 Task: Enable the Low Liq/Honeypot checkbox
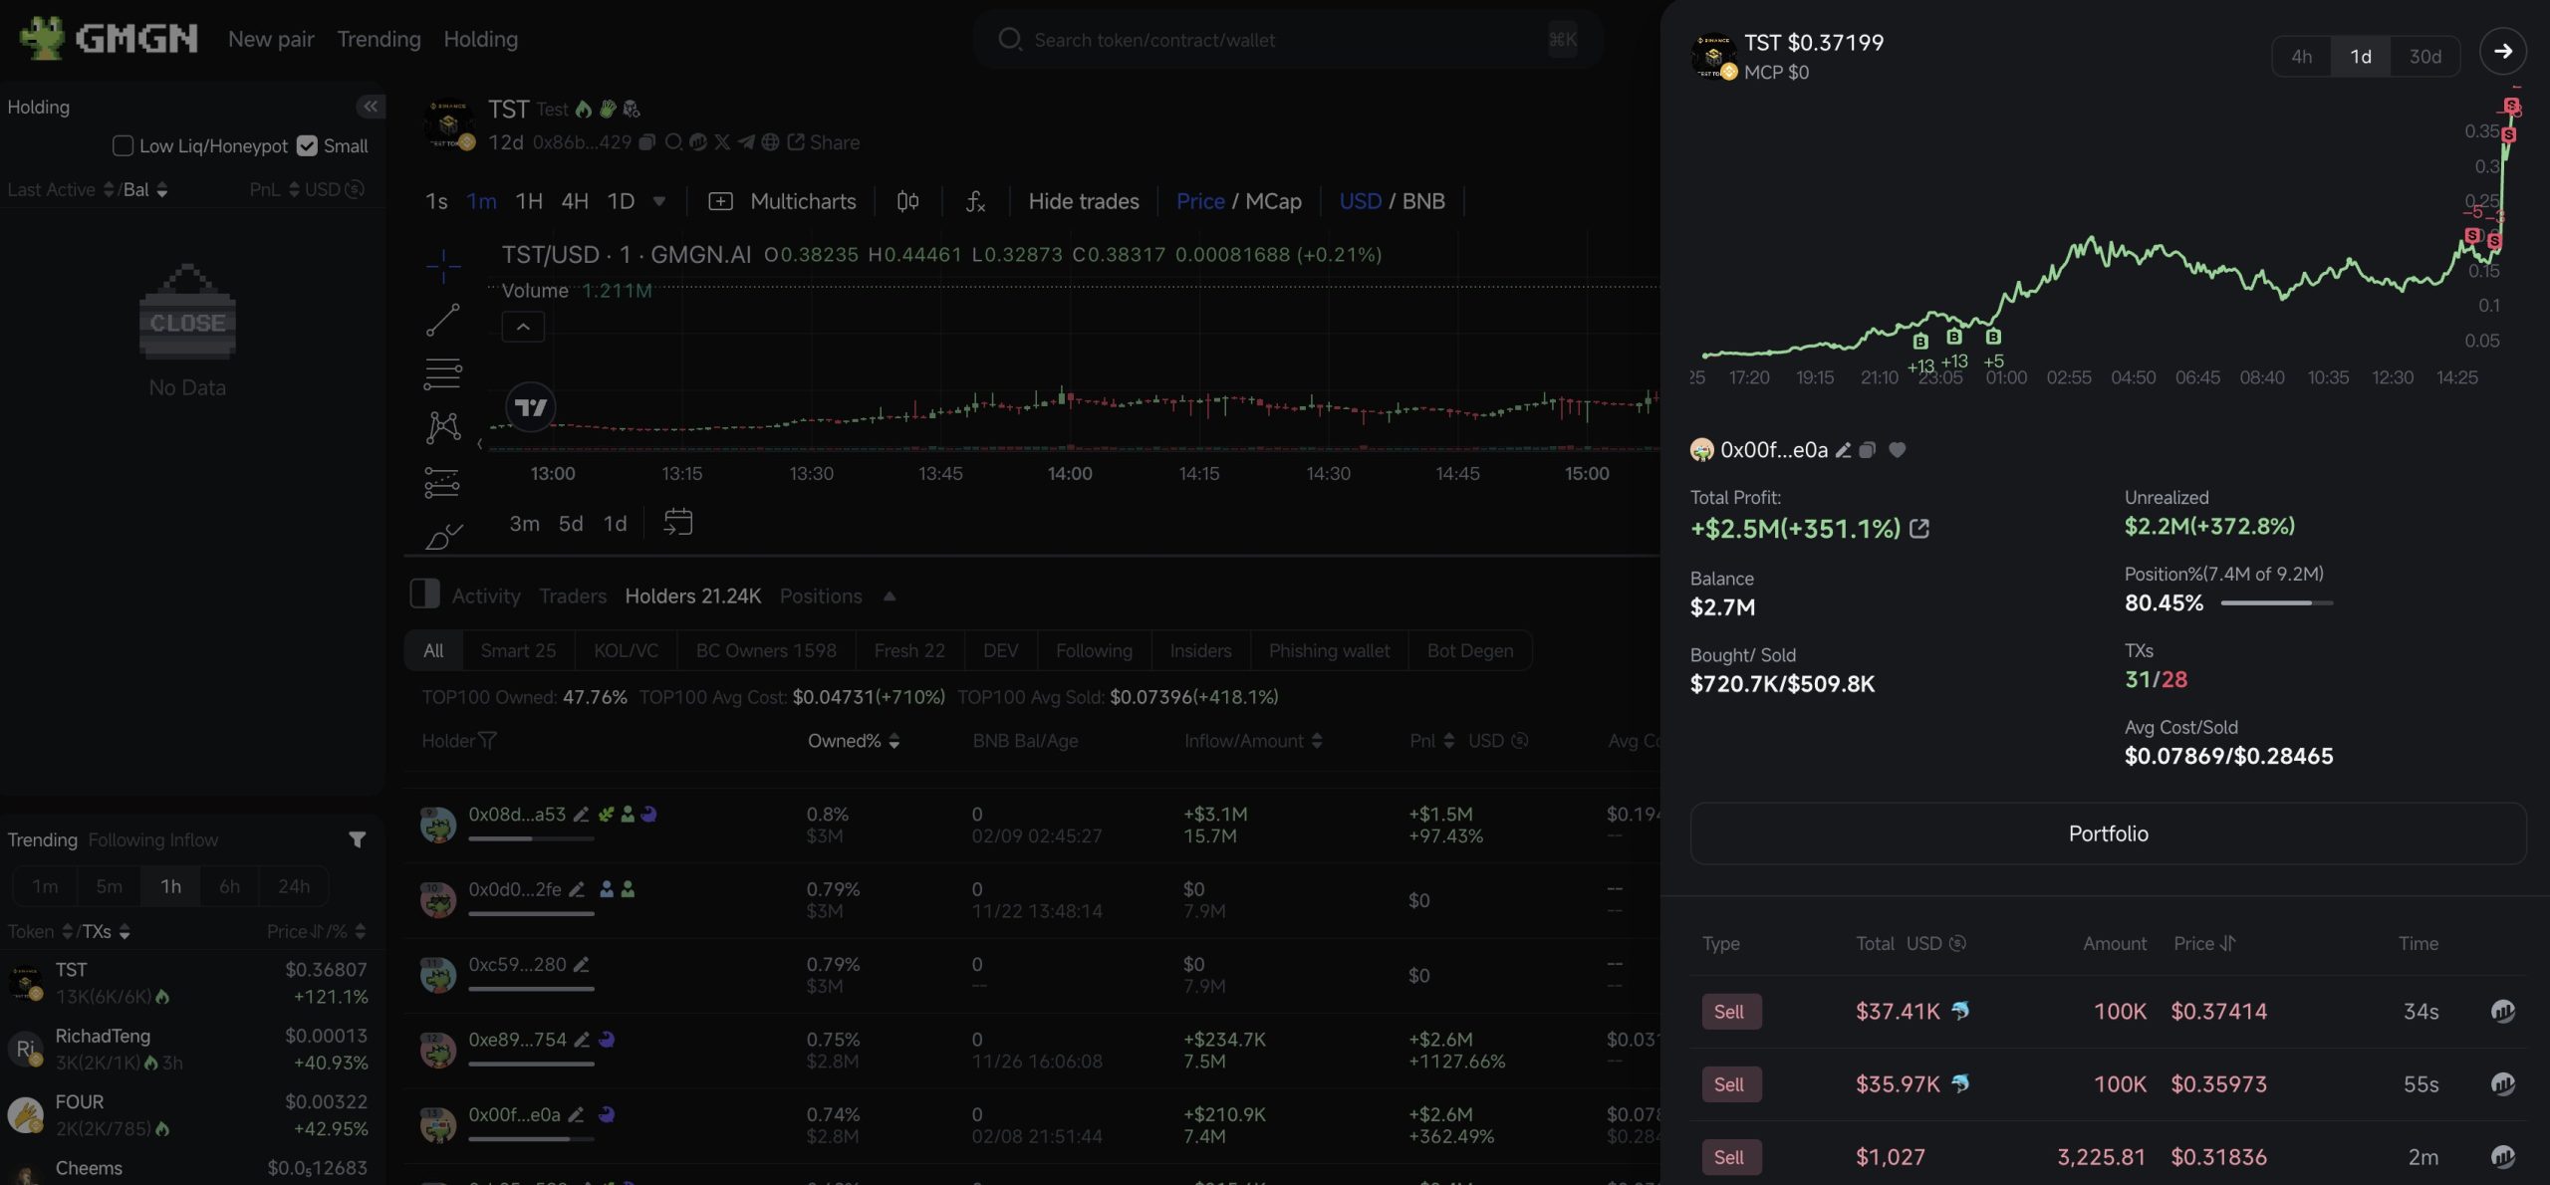(x=124, y=146)
